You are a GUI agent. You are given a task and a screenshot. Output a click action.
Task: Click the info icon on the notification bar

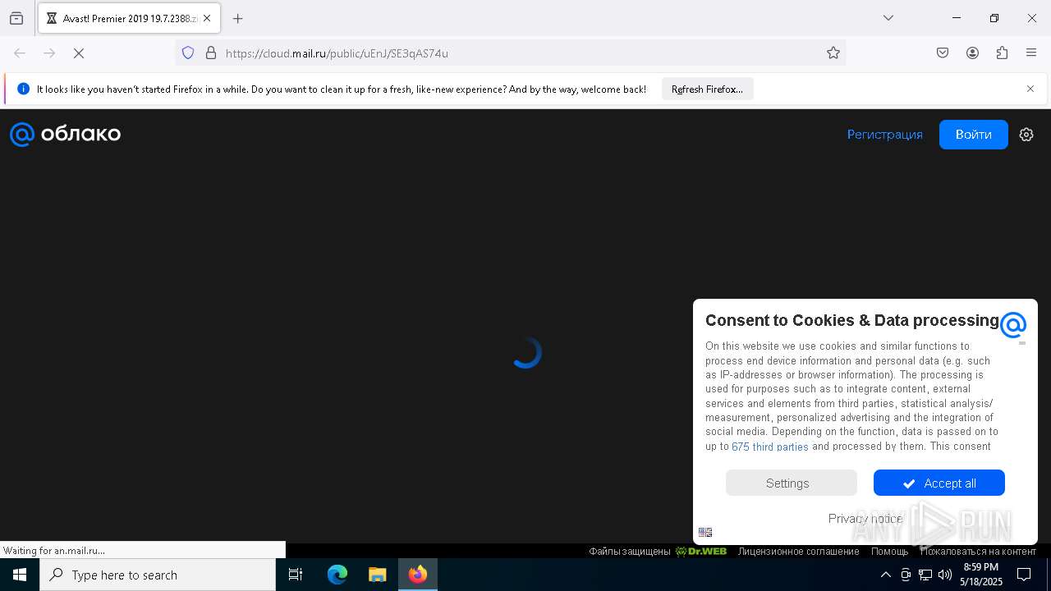point(23,89)
